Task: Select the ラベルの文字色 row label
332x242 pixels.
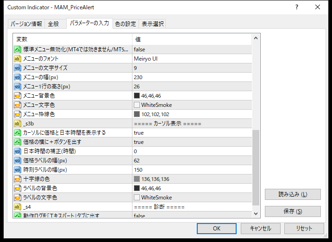Action: tap(40, 198)
